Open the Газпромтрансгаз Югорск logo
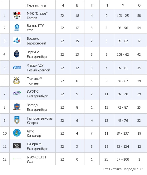The width and height of the screenshot is (147, 175). (x=17, y=120)
